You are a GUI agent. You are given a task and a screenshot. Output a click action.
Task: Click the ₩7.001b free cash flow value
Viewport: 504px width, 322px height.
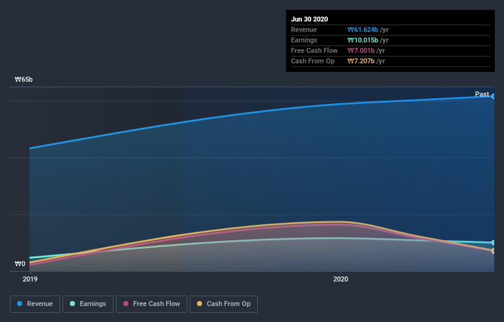coord(361,51)
